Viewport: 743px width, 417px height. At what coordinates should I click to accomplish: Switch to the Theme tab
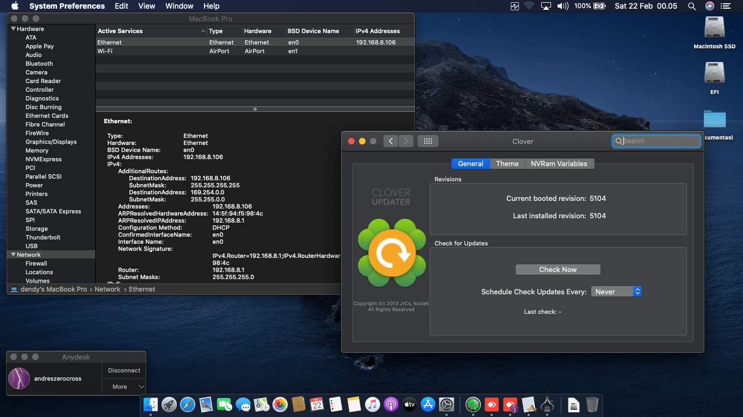point(507,163)
